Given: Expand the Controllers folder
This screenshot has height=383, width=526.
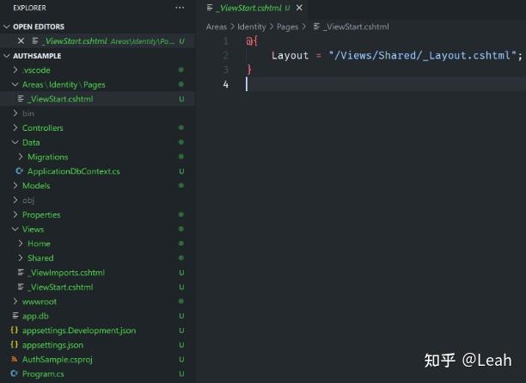Looking at the screenshot, I should tap(15, 127).
